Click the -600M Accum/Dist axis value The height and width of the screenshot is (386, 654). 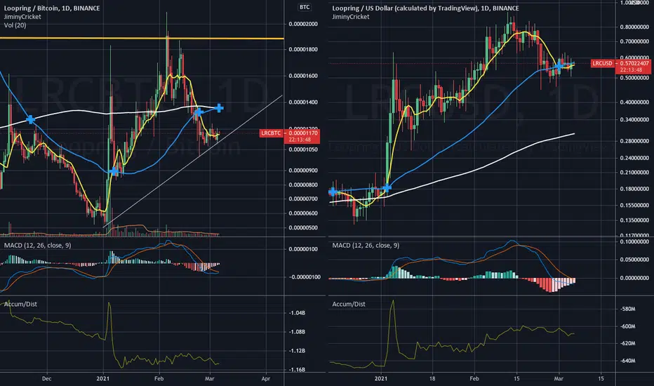click(x=628, y=326)
